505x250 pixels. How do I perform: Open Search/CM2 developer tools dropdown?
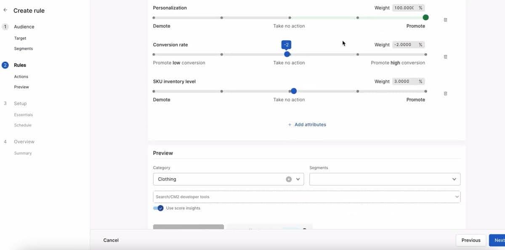(x=307, y=197)
